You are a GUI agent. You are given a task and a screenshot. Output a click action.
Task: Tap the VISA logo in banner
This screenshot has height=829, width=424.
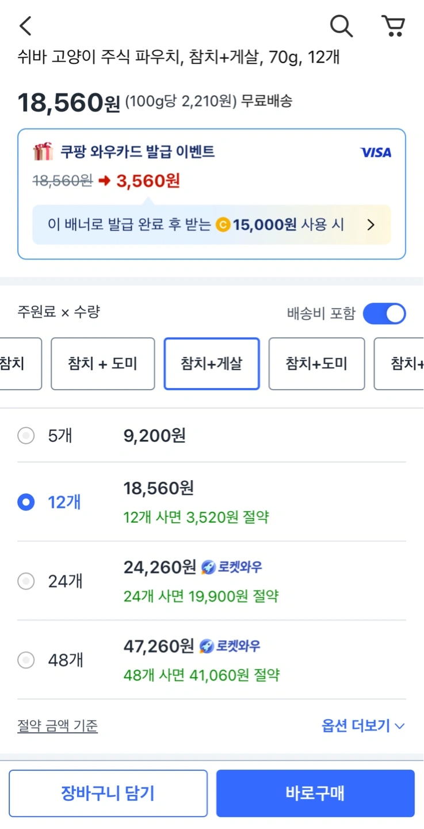tap(376, 153)
